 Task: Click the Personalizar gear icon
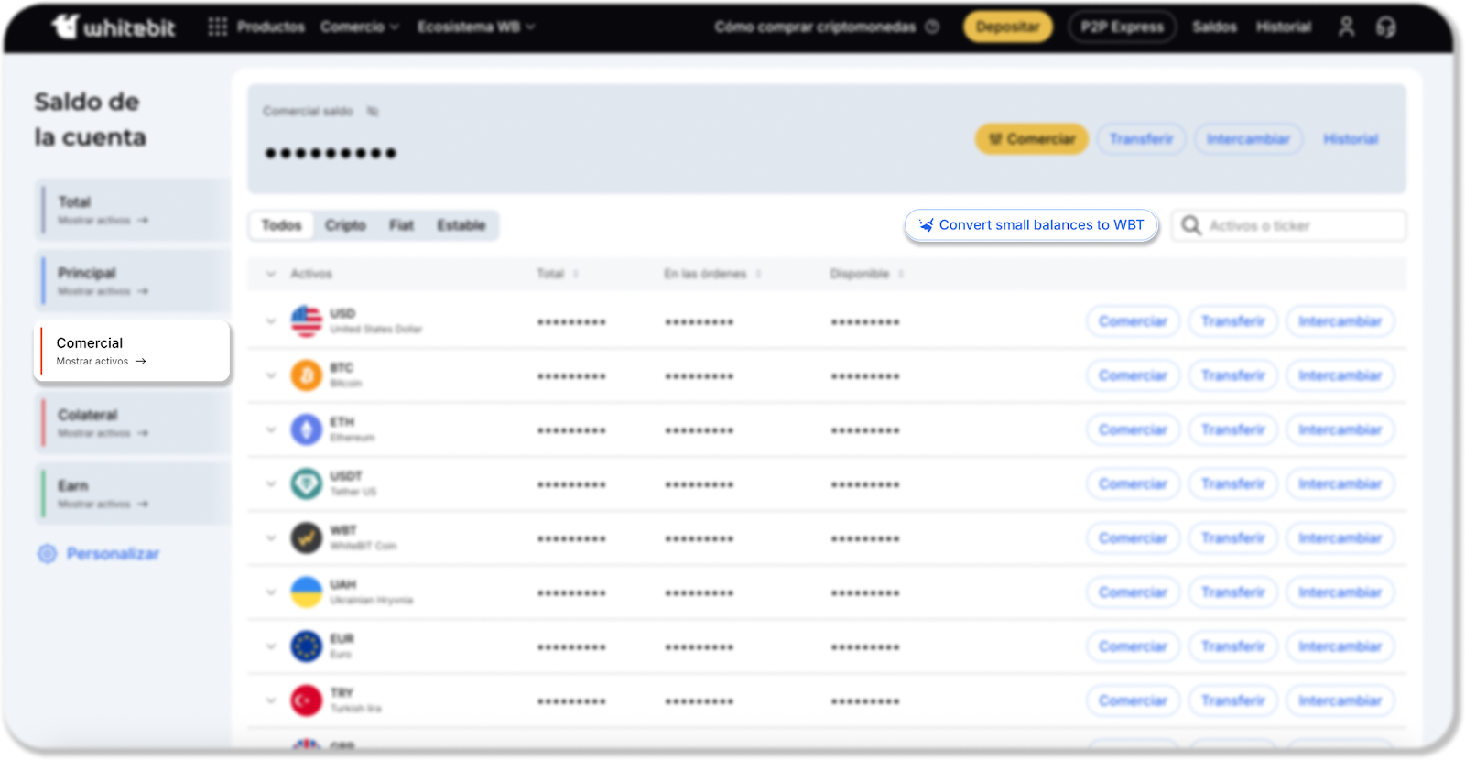click(47, 554)
